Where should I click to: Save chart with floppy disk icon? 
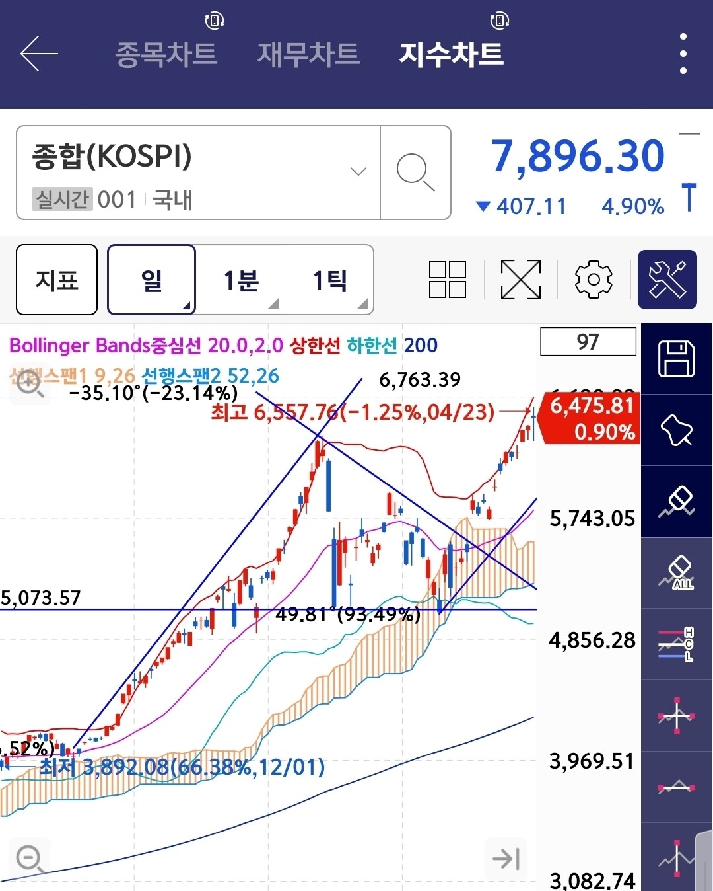(677, 359)
